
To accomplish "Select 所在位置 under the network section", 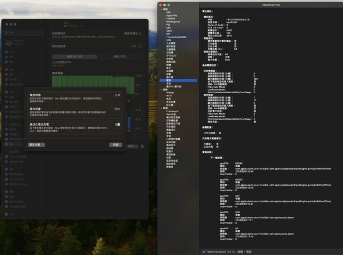I will point(170,102).
